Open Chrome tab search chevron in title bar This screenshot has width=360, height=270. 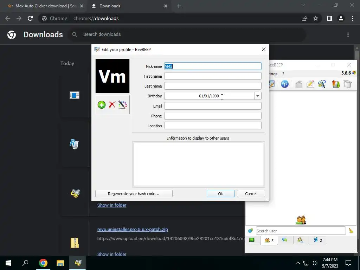point(303,5)
